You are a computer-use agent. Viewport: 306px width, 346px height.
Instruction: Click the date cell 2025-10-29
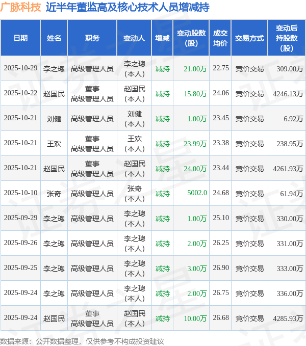click(x=20, y=68)
